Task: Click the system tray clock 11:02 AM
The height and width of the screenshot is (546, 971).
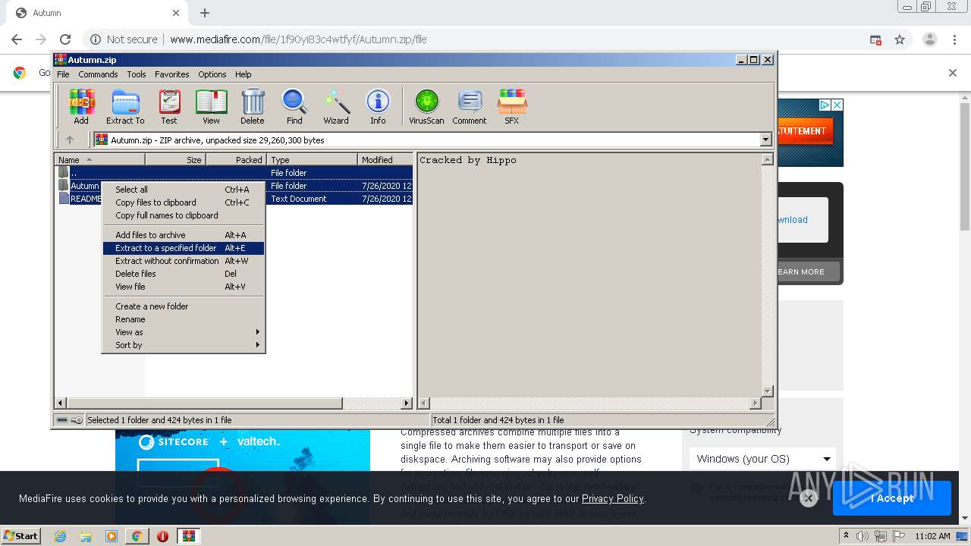Action: 932,536
